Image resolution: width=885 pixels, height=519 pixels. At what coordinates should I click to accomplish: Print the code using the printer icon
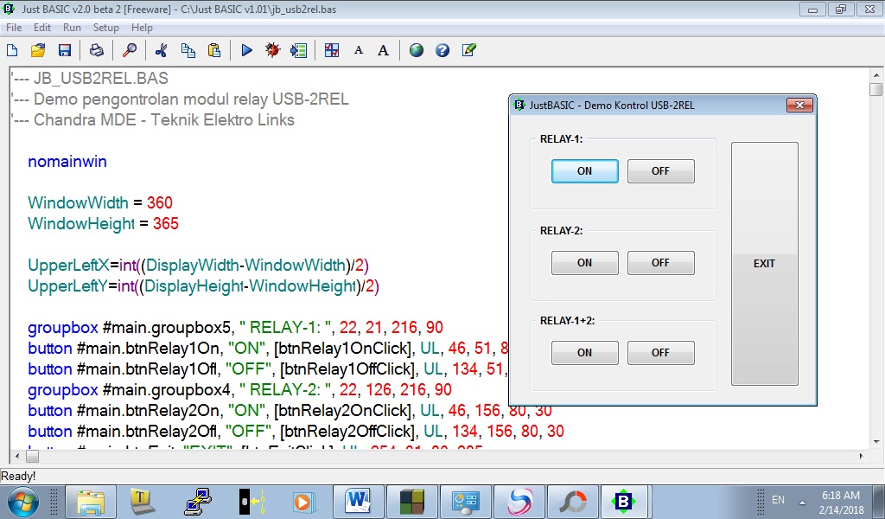point(97,50)
